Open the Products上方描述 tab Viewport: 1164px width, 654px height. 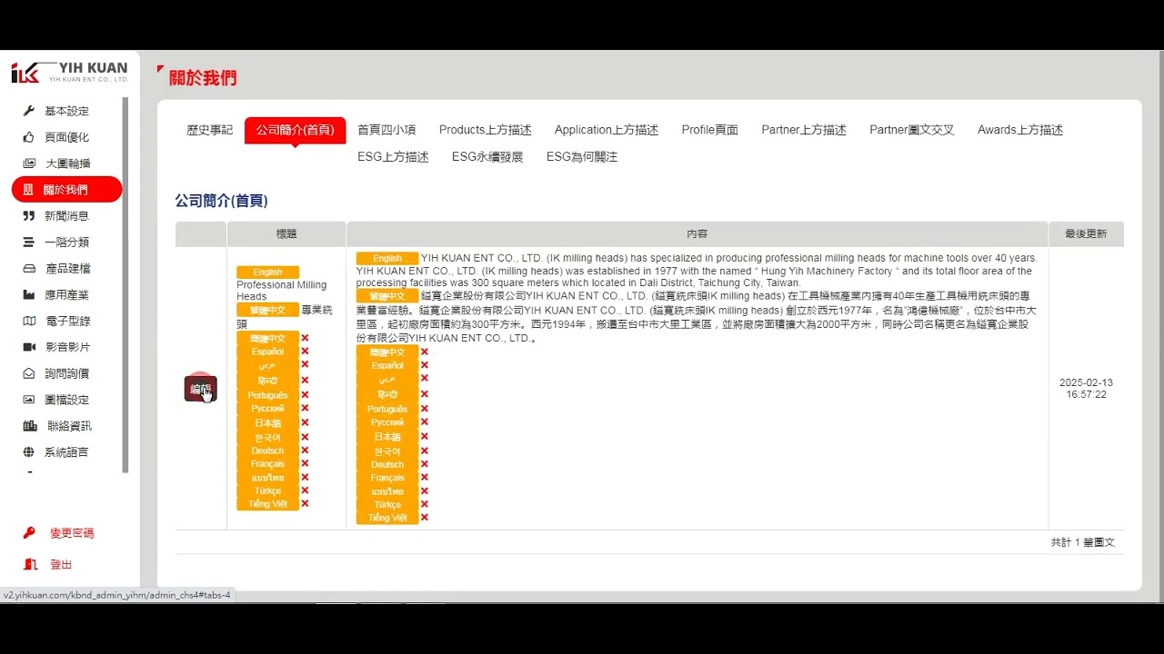tap(486, 130)
